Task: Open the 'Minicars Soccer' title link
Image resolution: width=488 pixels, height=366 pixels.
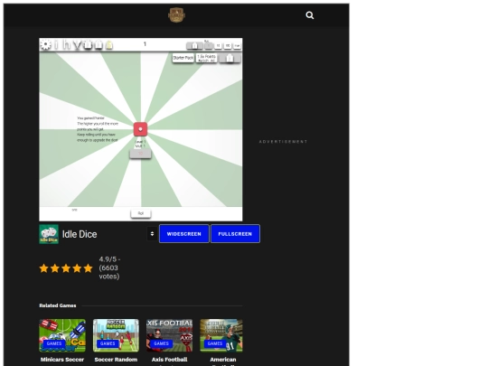Action: pos(62,360)
